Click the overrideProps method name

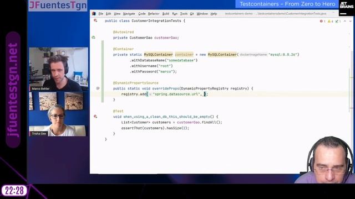click(x=165, y=88)
